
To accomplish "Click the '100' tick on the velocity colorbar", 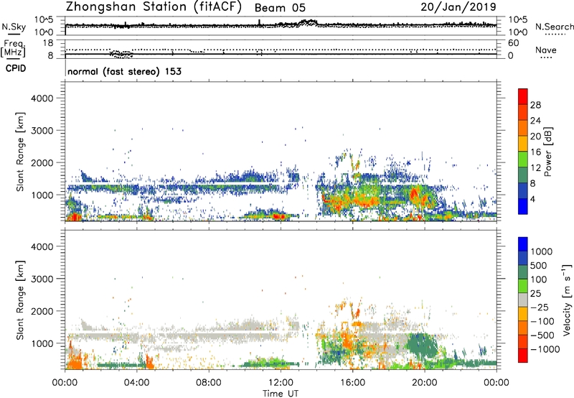I will click(539, 279).
